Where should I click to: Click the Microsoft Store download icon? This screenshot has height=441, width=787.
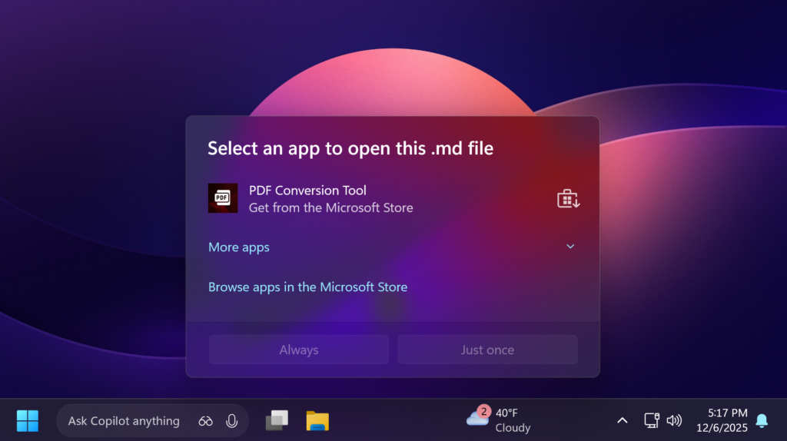568,199
